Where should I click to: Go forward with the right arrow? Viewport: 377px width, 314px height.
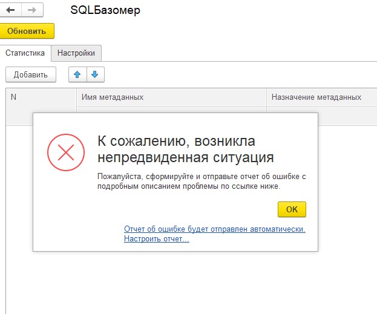(32, 10)
